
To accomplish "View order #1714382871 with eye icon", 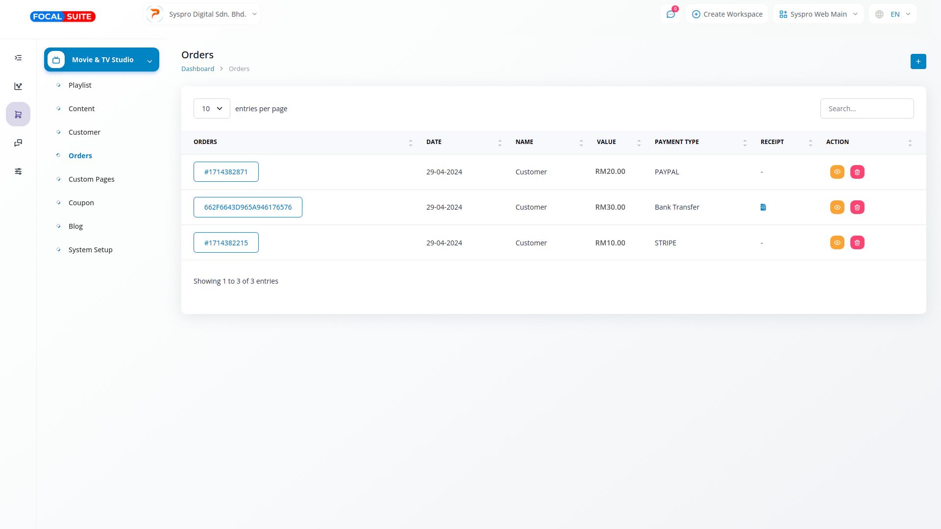I will (x=837, y=172).
